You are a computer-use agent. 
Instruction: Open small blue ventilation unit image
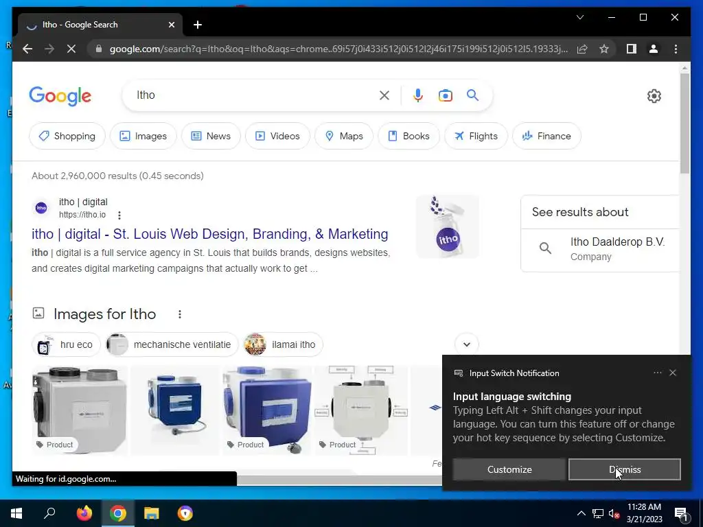click(x=175, y=410)
